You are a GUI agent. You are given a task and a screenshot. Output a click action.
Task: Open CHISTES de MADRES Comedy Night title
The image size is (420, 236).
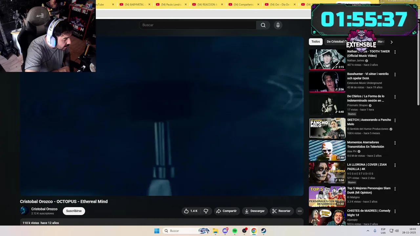(x=369, y=213)
